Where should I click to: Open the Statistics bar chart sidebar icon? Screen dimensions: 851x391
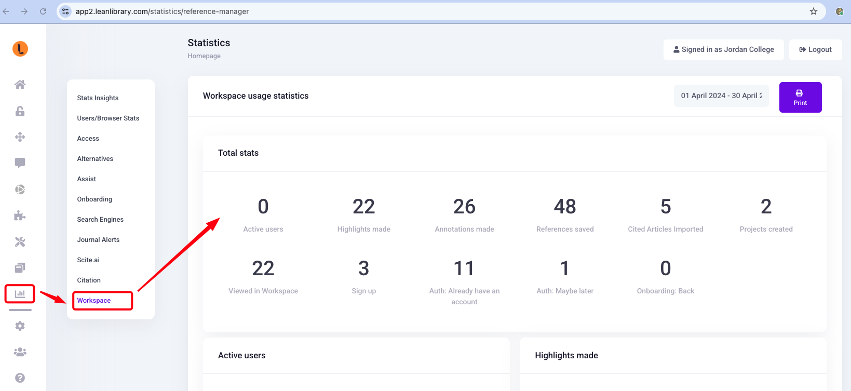20,294
